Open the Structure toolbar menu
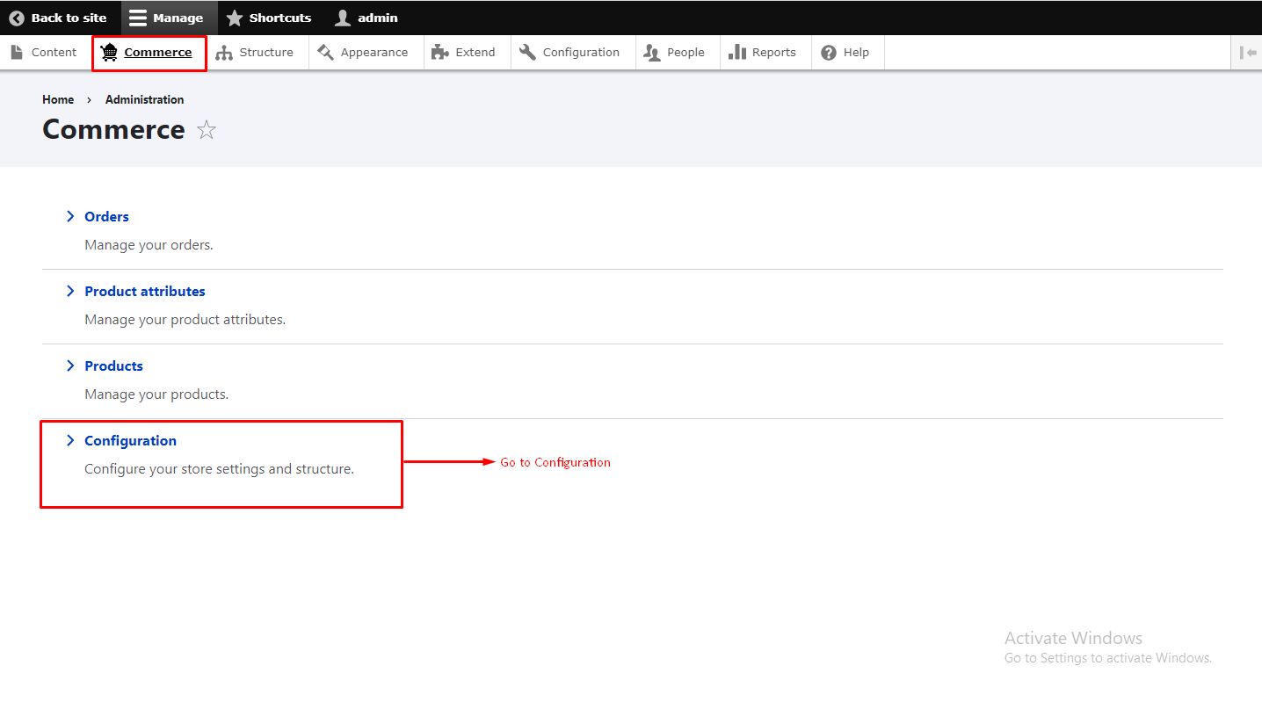This screenshot has width=1262, height=702. [x=255, y=53]
